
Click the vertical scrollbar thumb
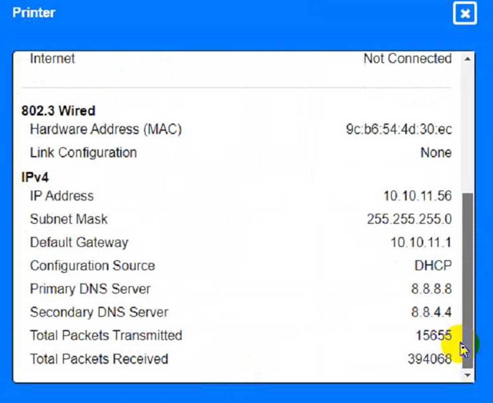(468, 278)
